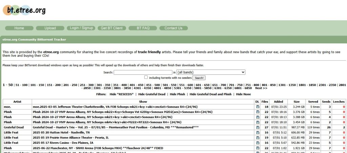347x153 pixels.
Task: Open the Upload nav item
Action: coord(50,28)
